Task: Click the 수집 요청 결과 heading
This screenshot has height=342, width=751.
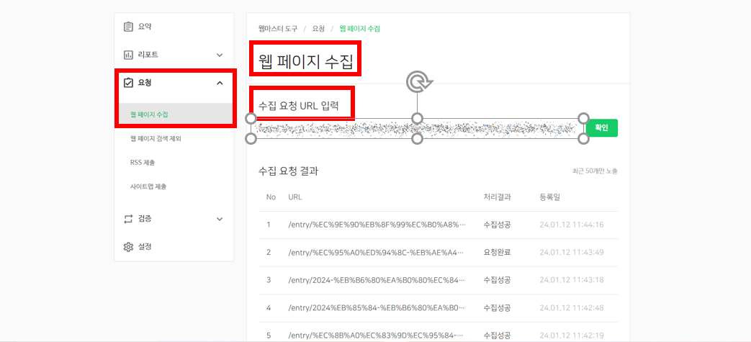Action: click(x=288, y=171)
